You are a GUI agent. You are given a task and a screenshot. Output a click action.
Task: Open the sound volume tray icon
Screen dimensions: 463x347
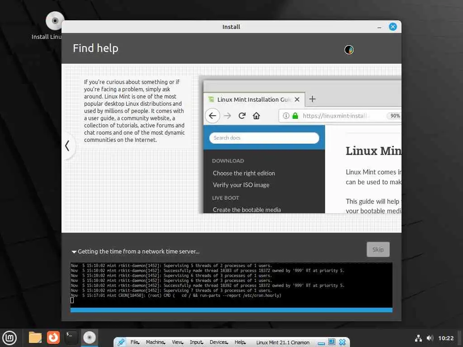point(430,338)
